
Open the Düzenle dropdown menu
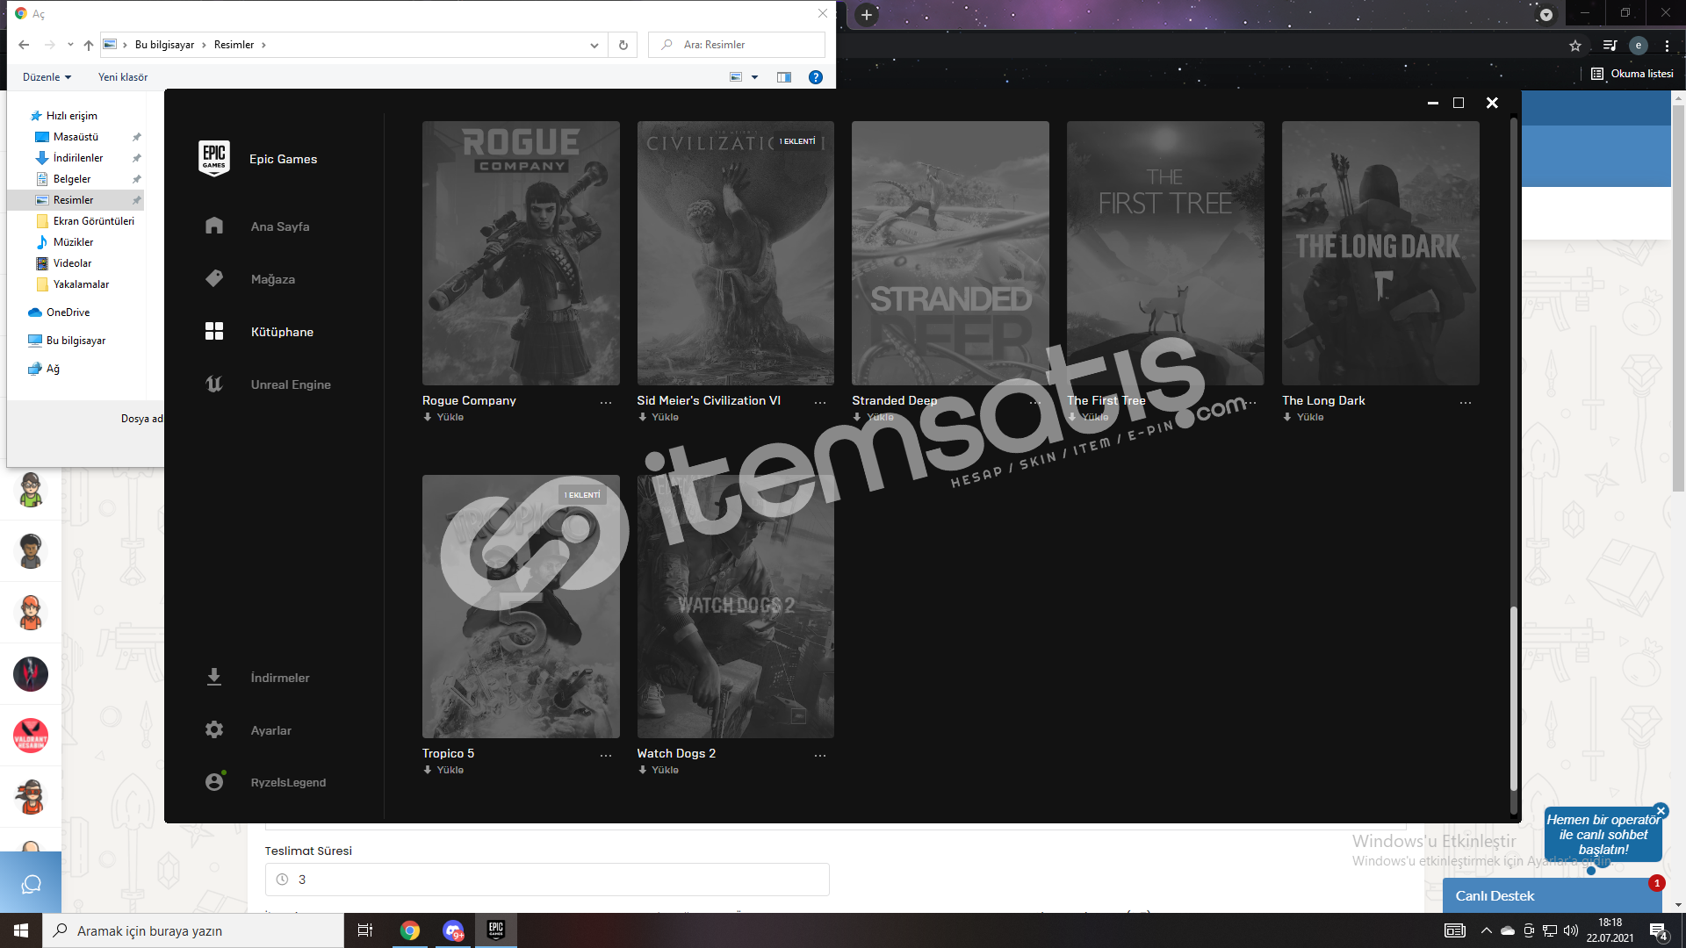tap(47, 77)
